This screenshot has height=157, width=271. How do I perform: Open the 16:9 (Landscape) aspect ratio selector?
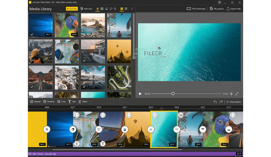[x=196, y=9]
